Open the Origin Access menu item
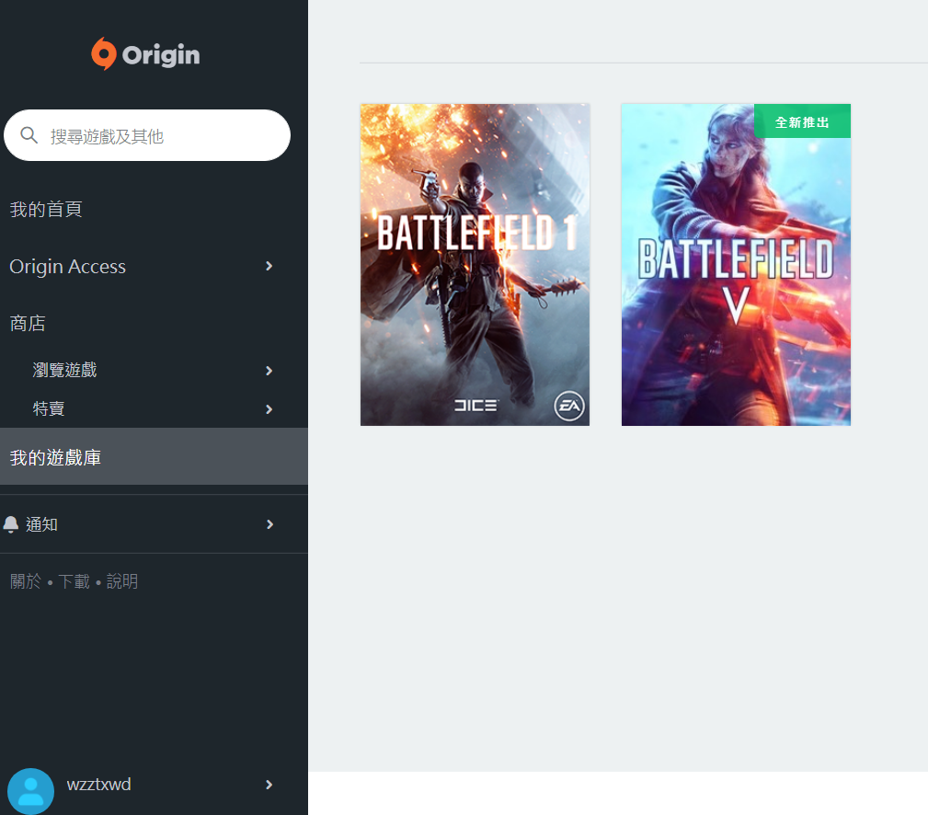The image size is (928, 815). pos(67,267)
